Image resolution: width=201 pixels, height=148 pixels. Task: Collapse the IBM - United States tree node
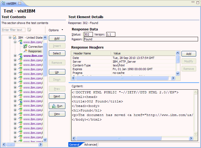10,38
